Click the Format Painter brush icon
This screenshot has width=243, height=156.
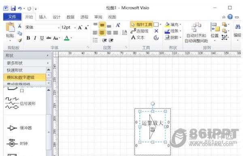click(x=20, y=41)
